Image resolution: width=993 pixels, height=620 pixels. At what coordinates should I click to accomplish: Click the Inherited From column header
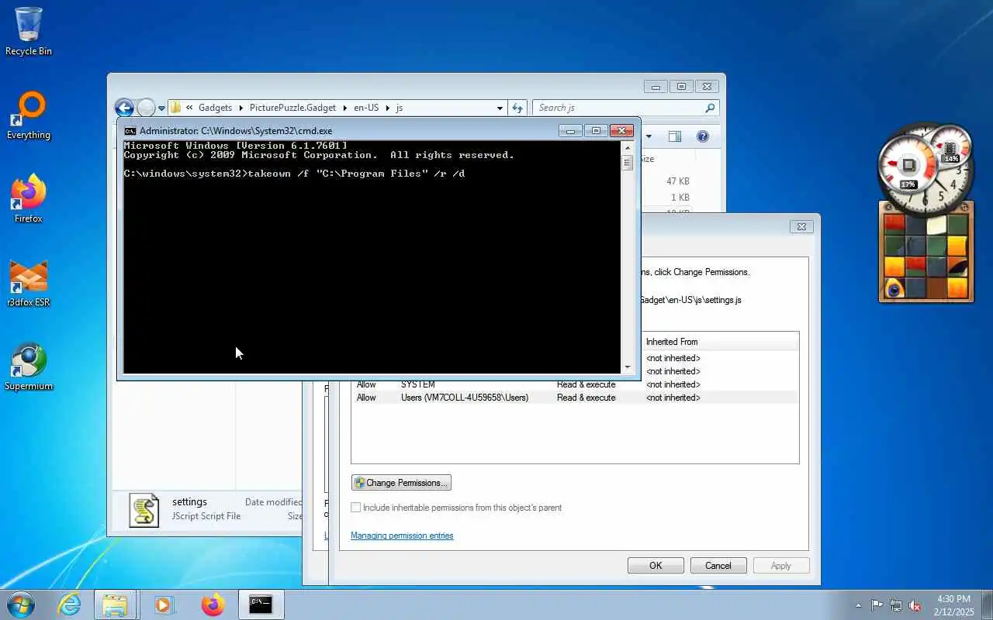point(720,342)
